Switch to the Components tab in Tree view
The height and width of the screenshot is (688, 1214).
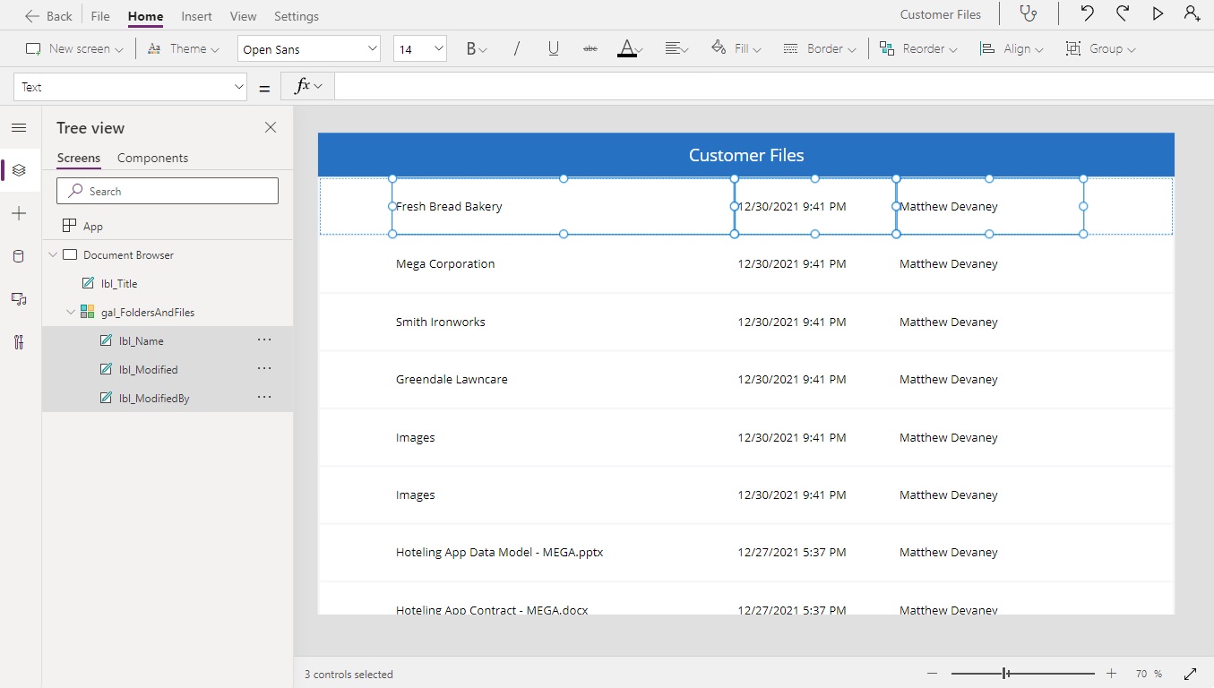coord(152,158)
